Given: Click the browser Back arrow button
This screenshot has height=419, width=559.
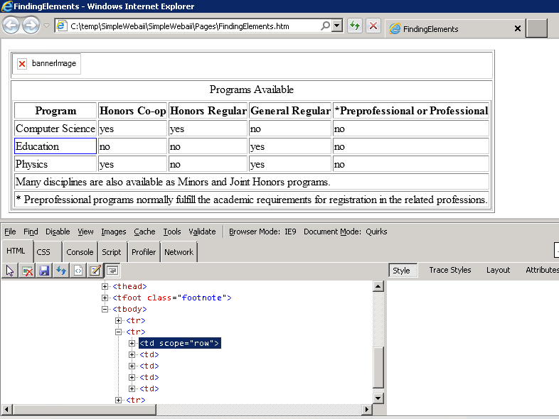Looking at the screenshot, I should coord(11,26).
